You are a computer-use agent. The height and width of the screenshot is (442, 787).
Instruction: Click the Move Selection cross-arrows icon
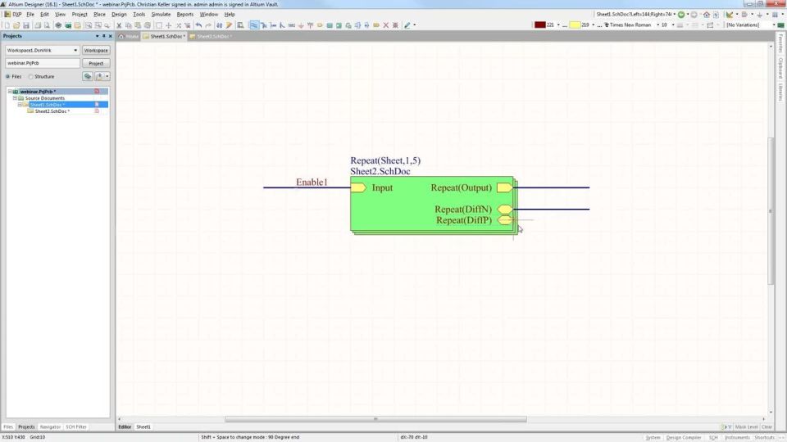(169, 25)
